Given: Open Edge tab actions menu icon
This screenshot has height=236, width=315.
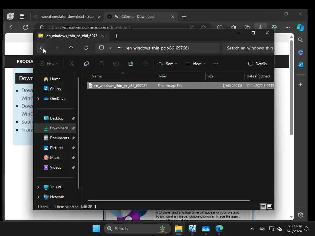Looking at the screenshot, I should (22, 17).
